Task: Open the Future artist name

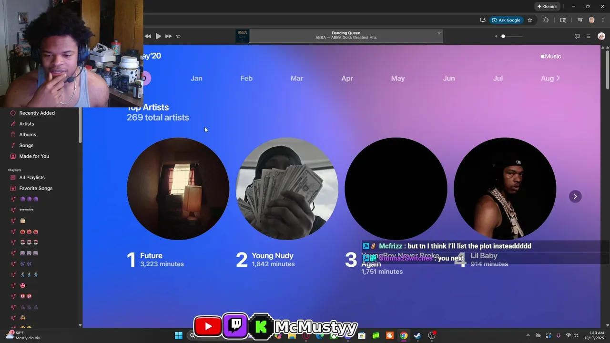Action: point(151,256)
